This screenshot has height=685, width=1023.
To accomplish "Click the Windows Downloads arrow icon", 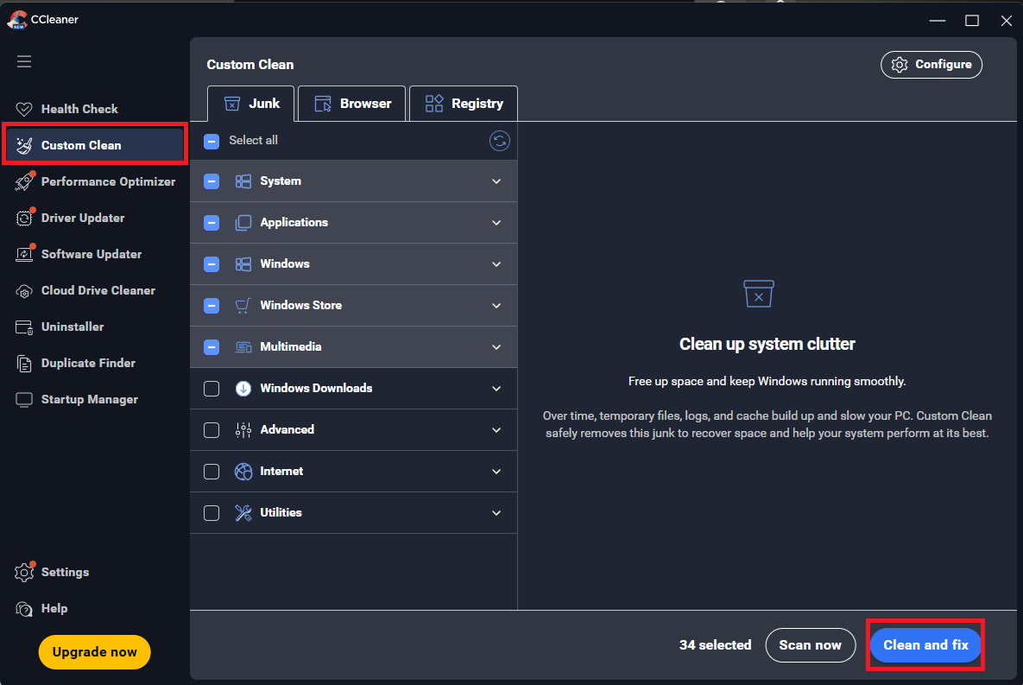I will (x=243, y=389).
